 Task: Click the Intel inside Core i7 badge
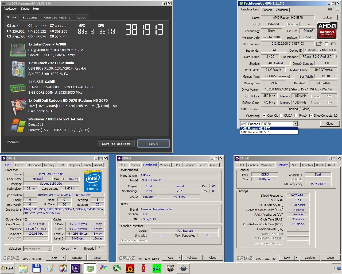[93, 181]
